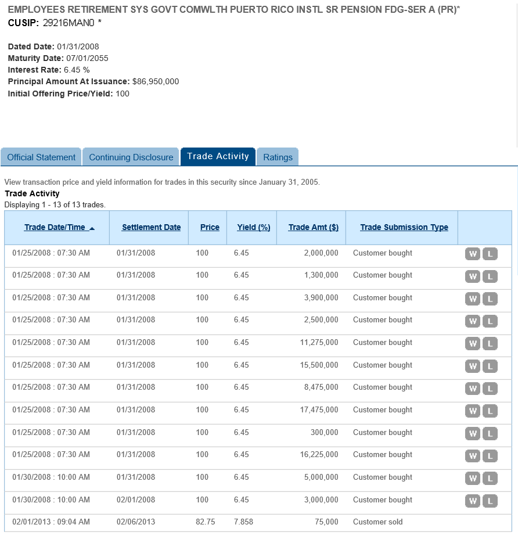
Task: Click the 75,000 trade amount cell
Action: coord(326,522)
